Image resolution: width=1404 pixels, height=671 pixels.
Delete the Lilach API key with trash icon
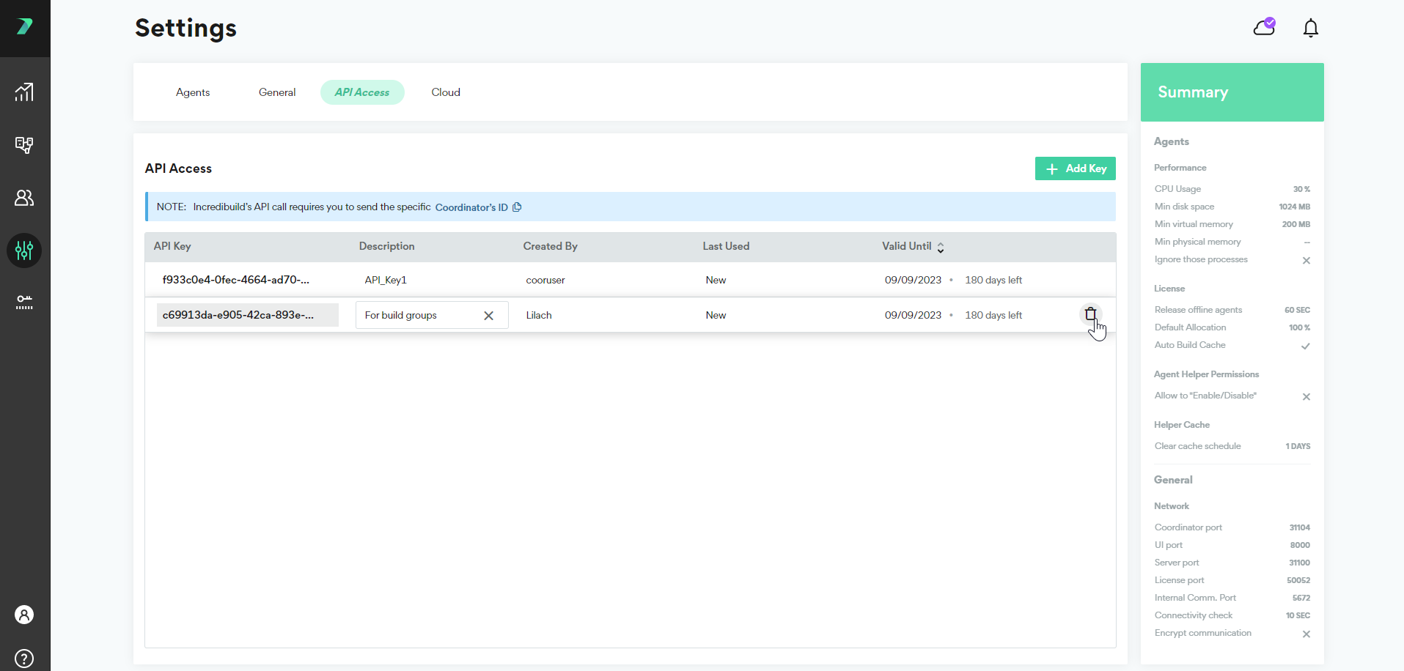(1090, 314)
